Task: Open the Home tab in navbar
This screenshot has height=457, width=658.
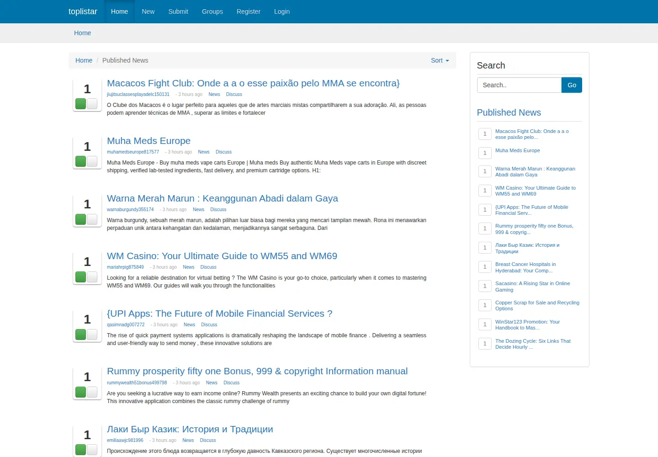Action: [x=119, y=11]
